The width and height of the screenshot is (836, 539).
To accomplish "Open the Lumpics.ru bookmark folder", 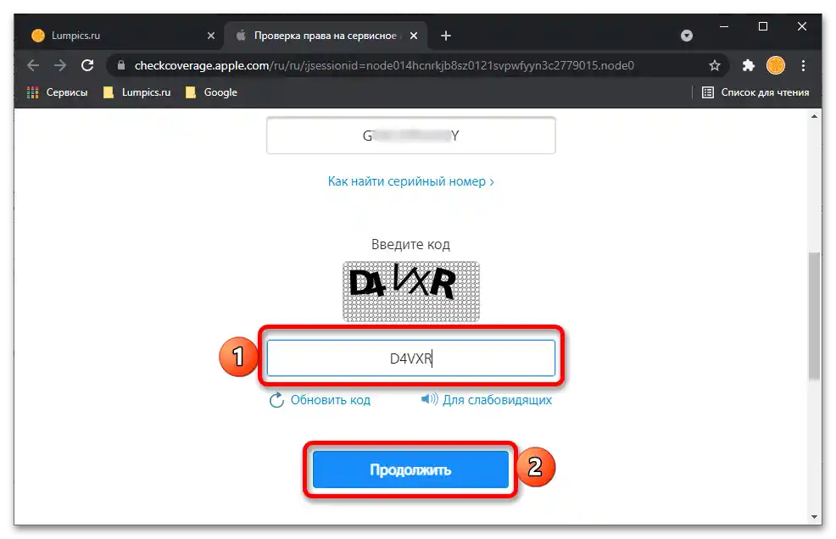I will tap(137, 92).
